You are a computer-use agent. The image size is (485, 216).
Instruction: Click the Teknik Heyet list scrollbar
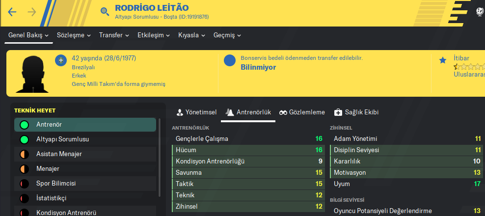tap(159, 157)
